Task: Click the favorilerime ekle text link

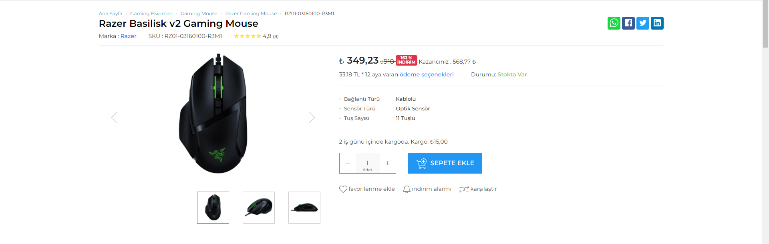Action: pyautogui.click(x=372, y=189)
